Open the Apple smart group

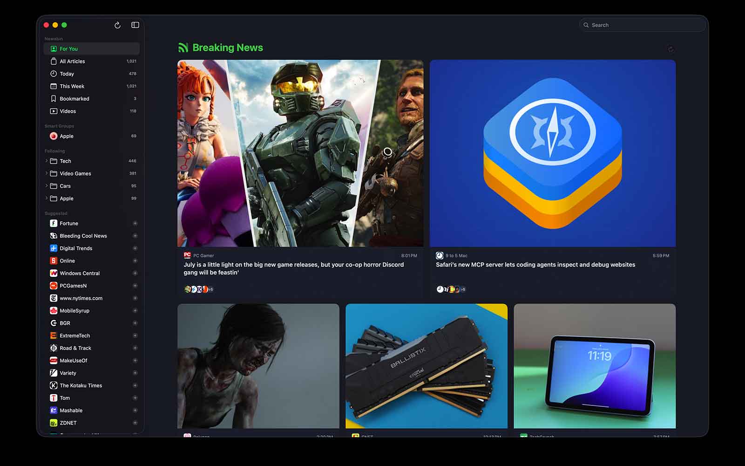[92, 136]
